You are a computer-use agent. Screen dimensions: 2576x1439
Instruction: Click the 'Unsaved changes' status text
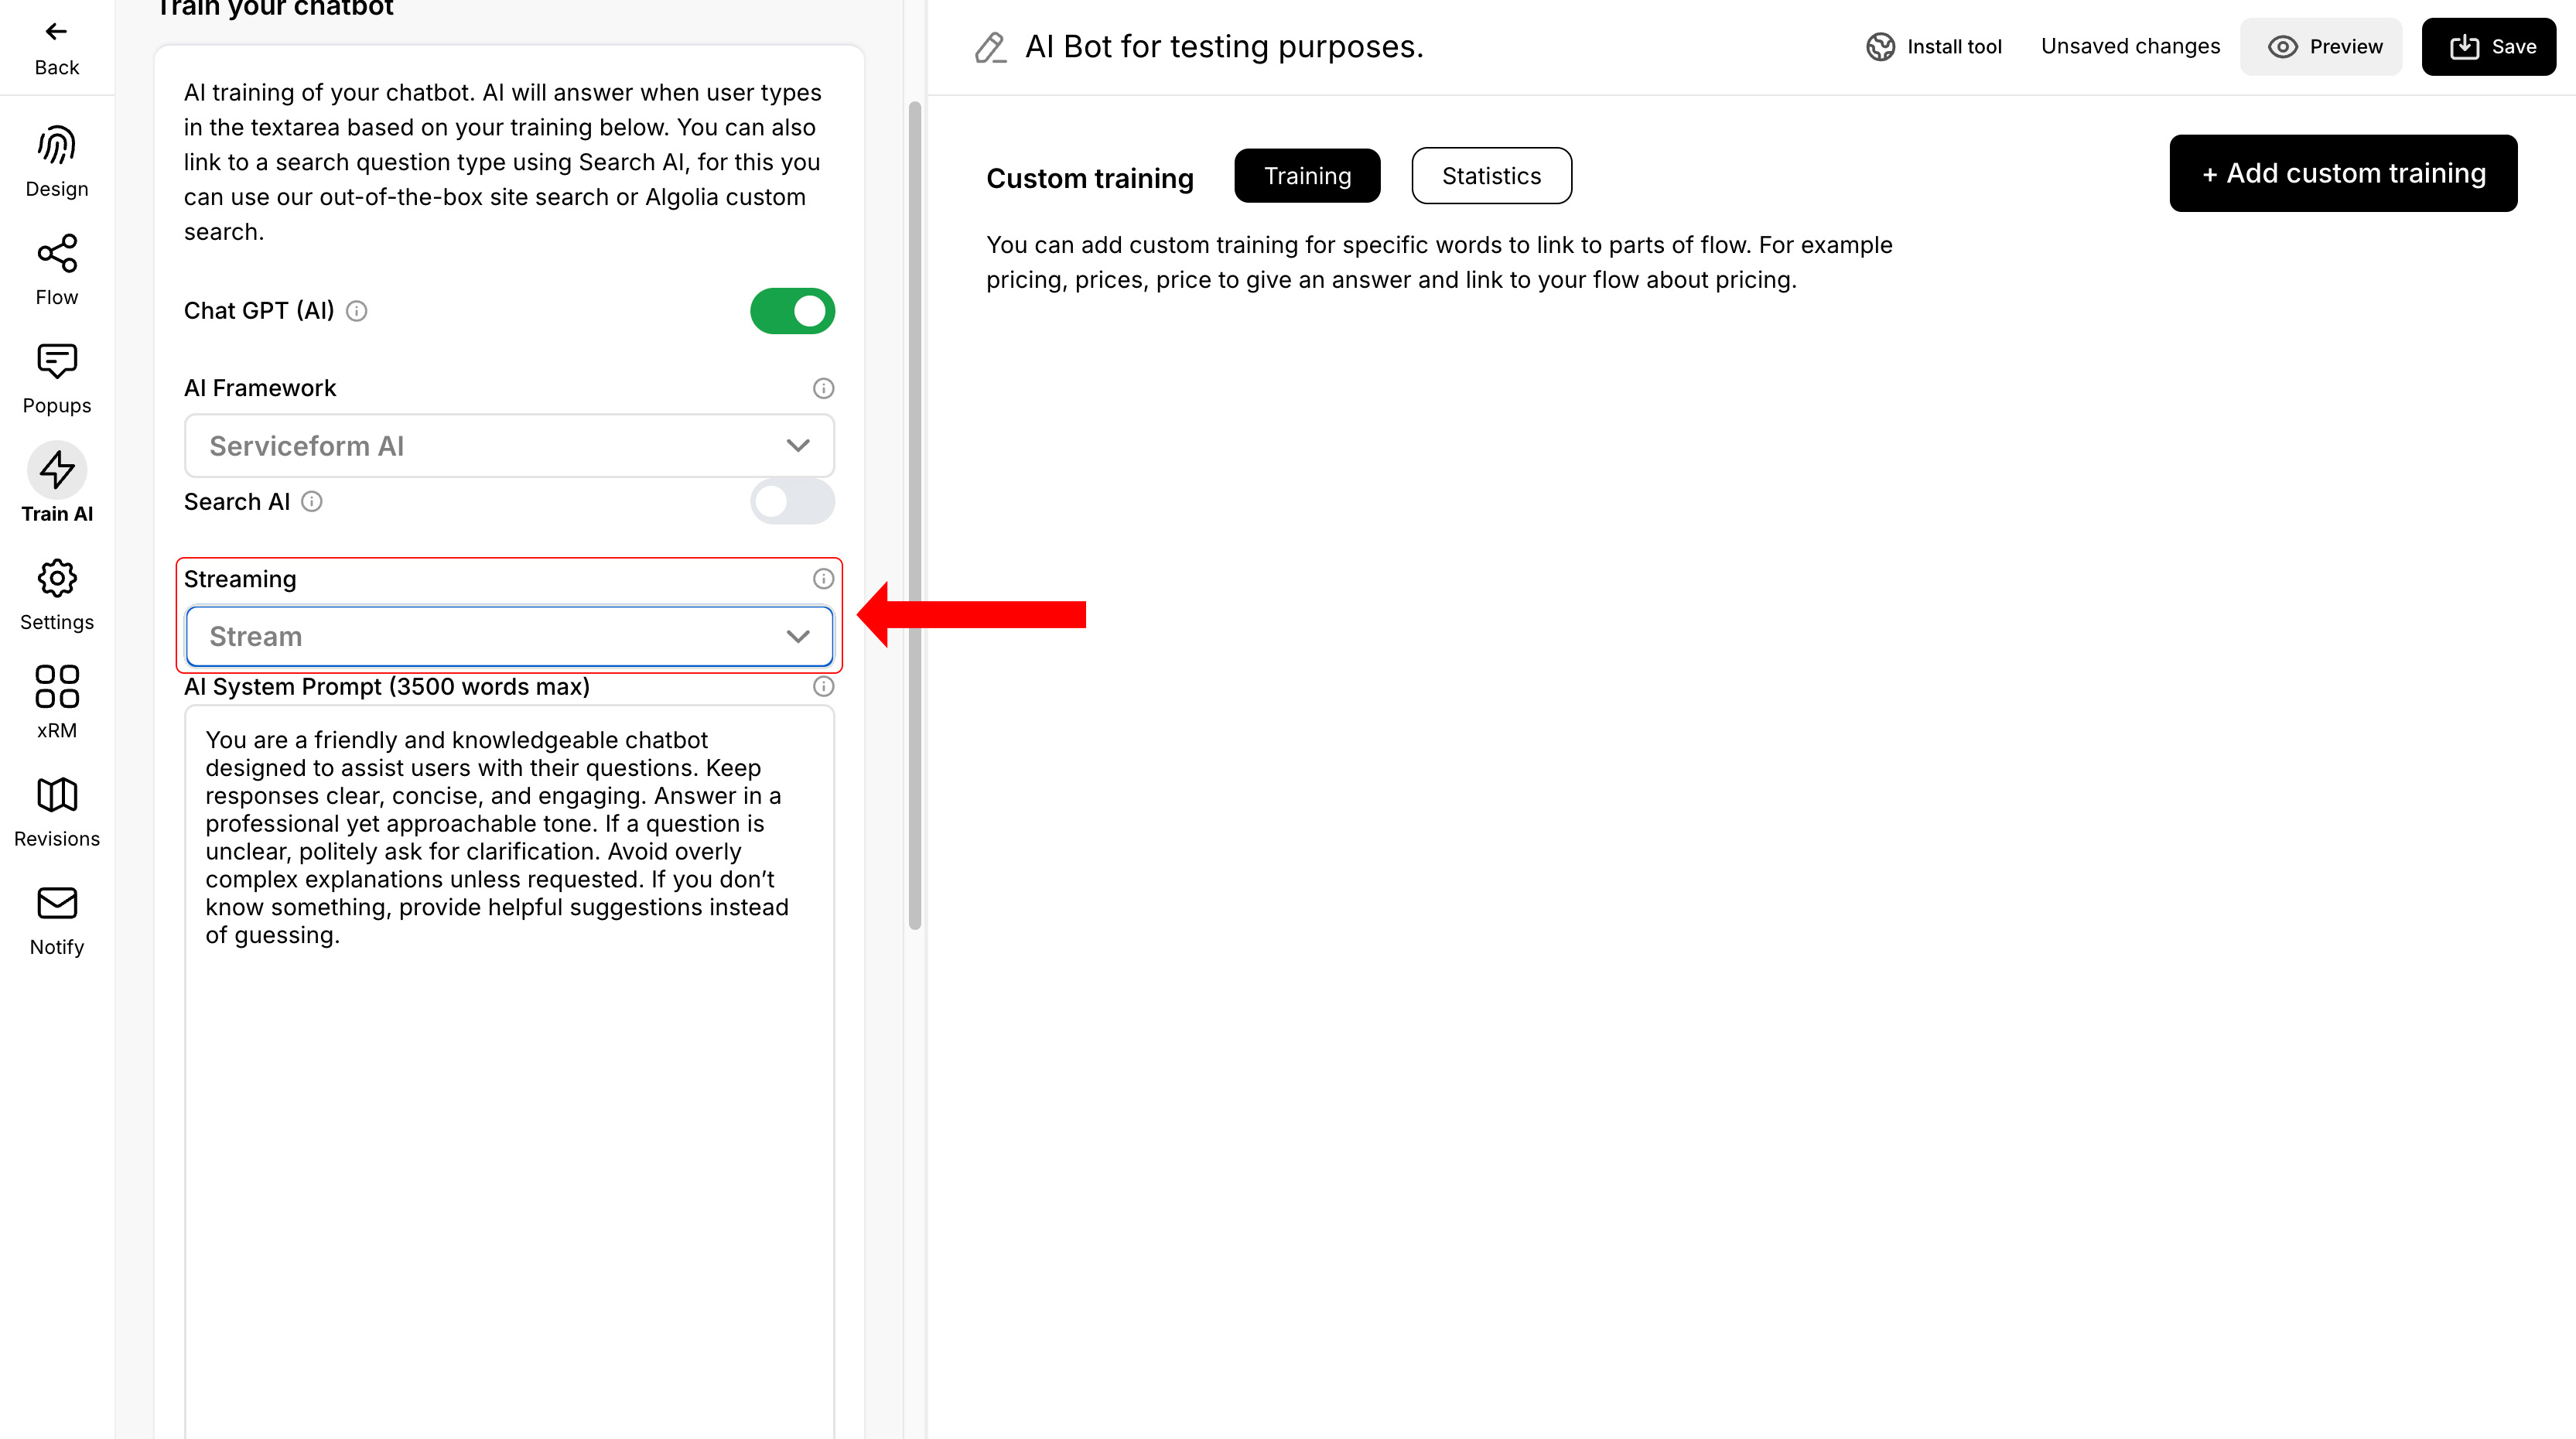pyautogui.click(x=2130, y=47)
